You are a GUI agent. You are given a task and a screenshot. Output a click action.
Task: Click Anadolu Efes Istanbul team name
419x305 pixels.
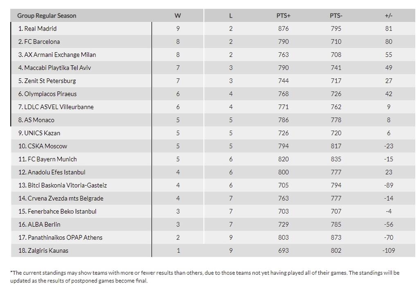coord(52,172)
